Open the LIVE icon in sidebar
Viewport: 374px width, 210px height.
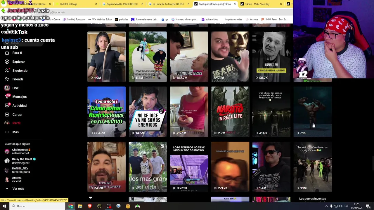point(7,88)
